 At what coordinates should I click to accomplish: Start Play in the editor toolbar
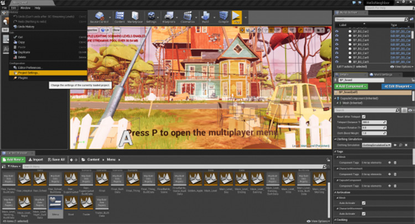pyautogui.click(x=236, y=18)
